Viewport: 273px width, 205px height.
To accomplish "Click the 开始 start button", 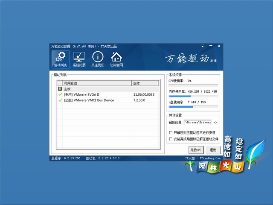I will point(196,150).
